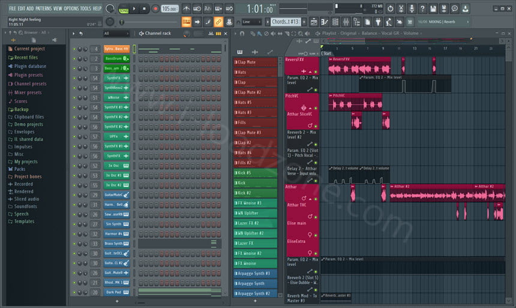Add a new channel with bottom plus

pyautogui.click(x=117, y=301)
